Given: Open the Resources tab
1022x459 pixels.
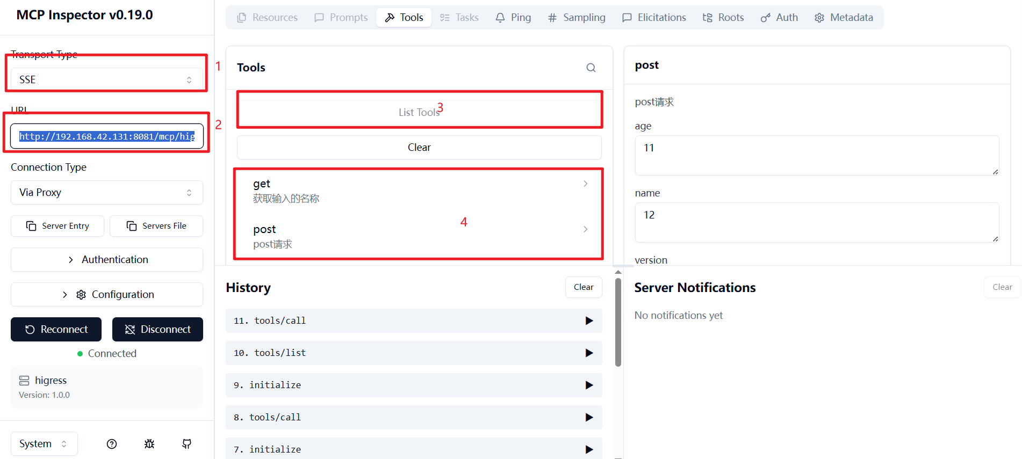Looking at the screenshot, I should 267,18.
